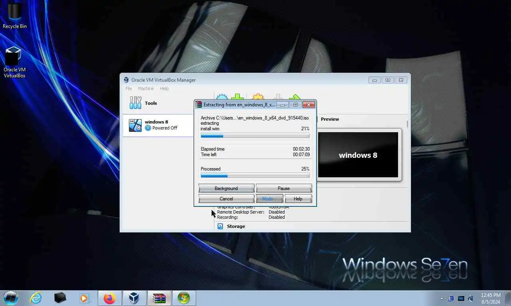
Task: Open the Action Center flag tray icon
Action: point(451,298)
